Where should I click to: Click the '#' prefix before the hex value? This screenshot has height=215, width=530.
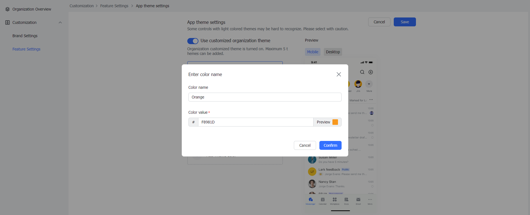[x=193, y=122]
